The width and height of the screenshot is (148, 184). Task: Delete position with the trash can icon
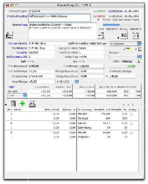coord(13,104)
